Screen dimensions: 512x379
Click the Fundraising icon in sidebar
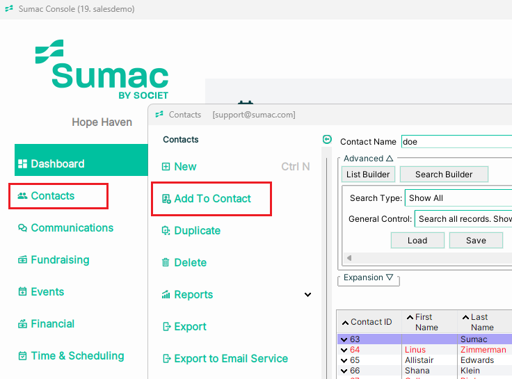point(22,260)
